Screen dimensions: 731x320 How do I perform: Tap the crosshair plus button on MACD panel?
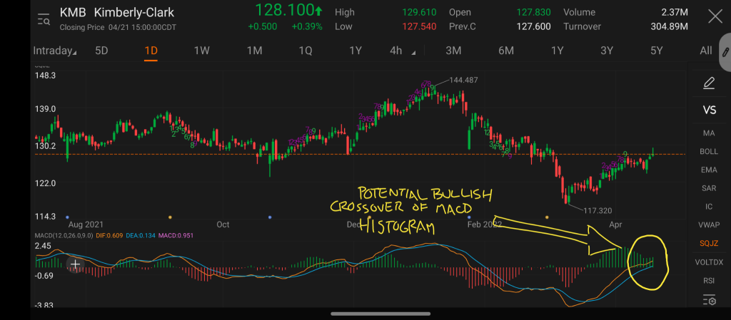click(x=75, y=265)
